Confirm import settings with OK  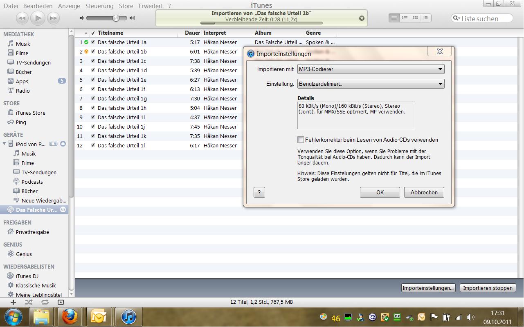point(380,192)
